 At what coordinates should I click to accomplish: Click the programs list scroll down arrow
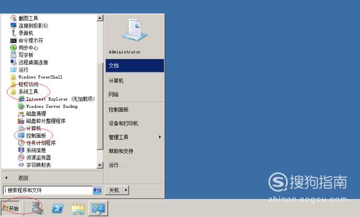click(x=100, y=165)
